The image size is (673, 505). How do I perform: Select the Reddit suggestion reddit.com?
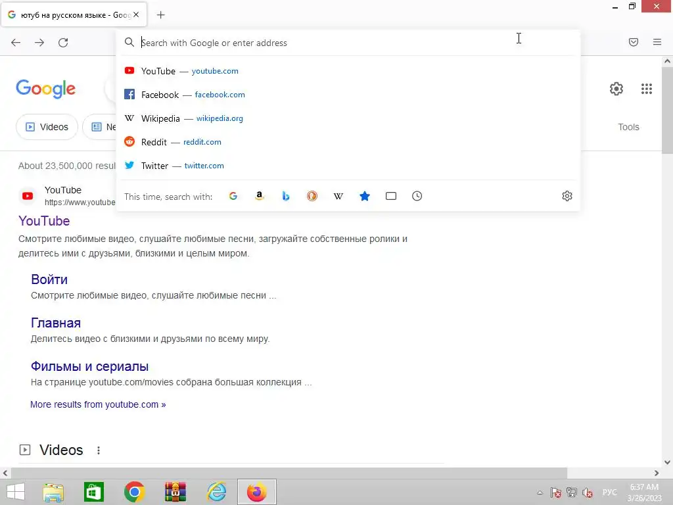348,142
